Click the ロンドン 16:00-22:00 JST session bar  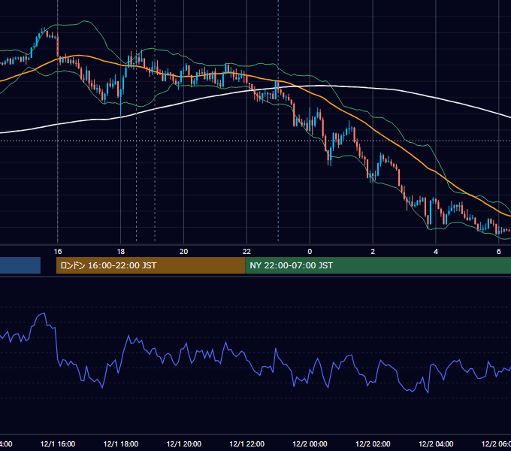point(150,265)
